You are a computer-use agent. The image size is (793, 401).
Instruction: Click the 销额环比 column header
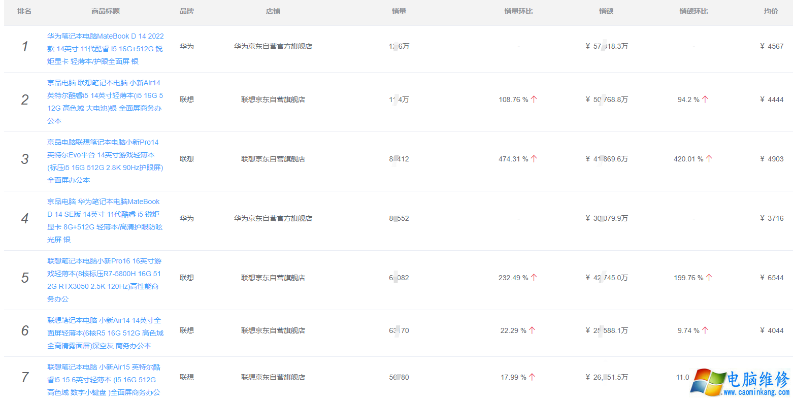tap(693, 11)
